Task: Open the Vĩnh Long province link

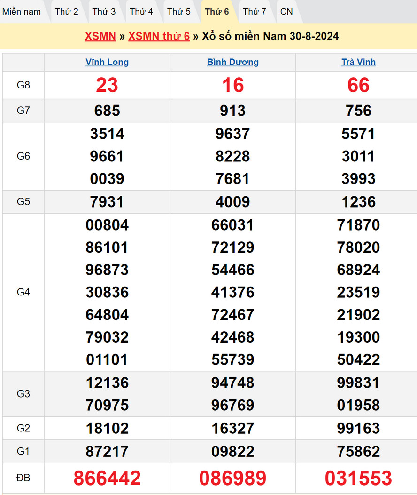Action: pyautogui.click(x=107, y=62)
